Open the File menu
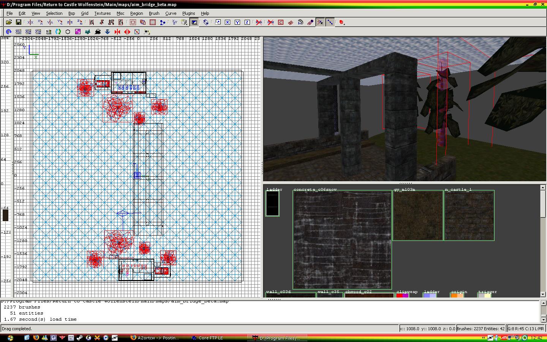This screenshot has width=547, height=342. 9,13
